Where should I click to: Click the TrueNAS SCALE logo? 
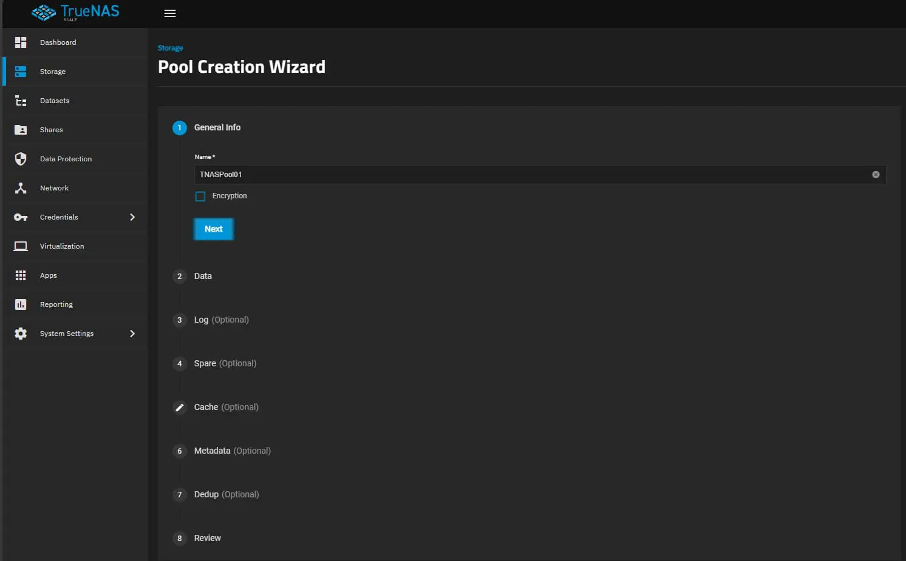point(75,13)
